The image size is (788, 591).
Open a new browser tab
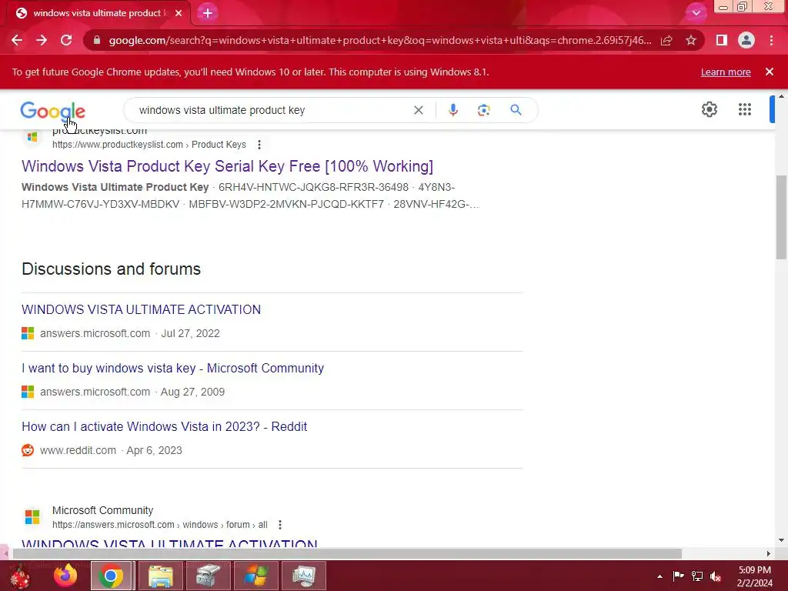tap(208, 13)
